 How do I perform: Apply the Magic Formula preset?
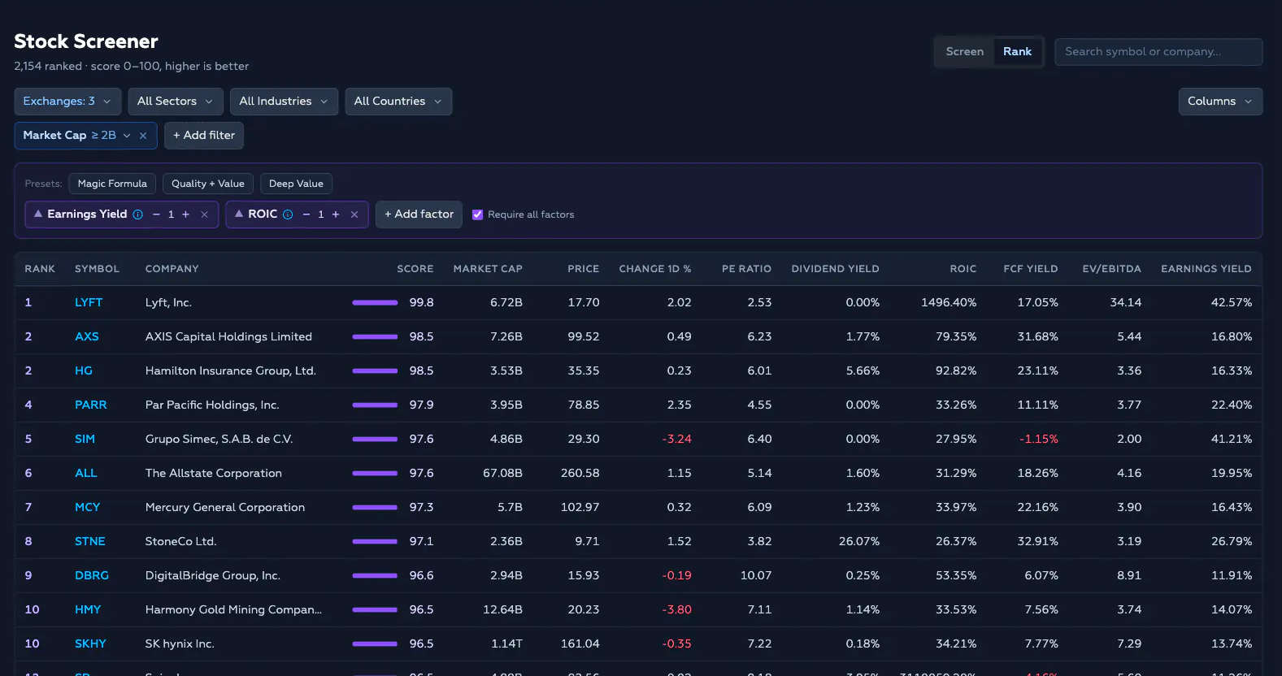(112, 184)
